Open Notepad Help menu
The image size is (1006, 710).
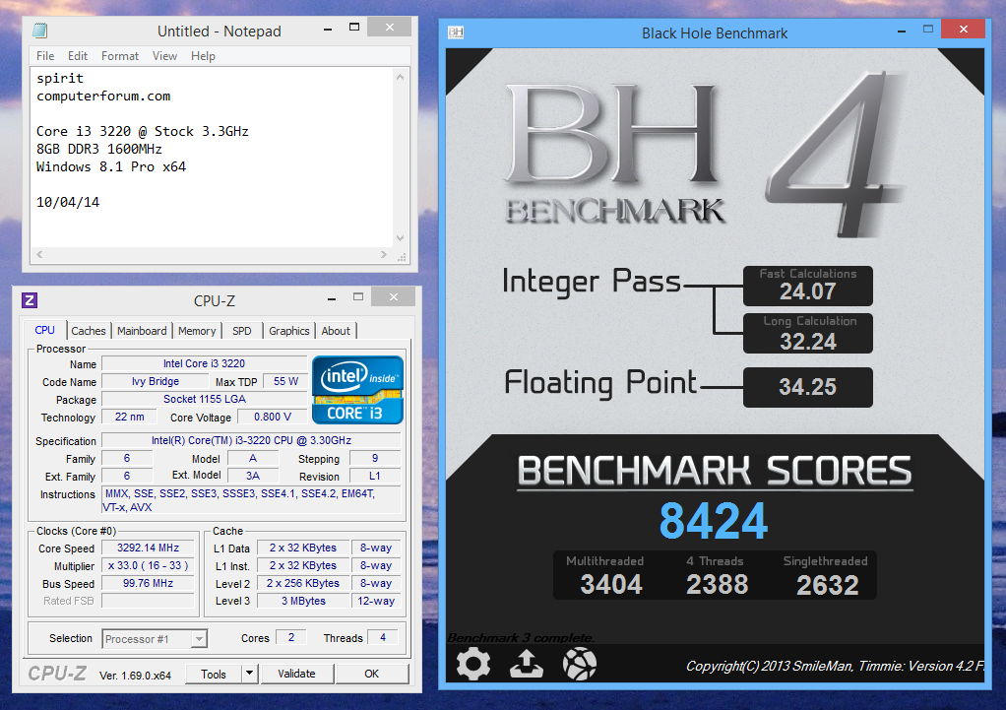coord(203,56)
